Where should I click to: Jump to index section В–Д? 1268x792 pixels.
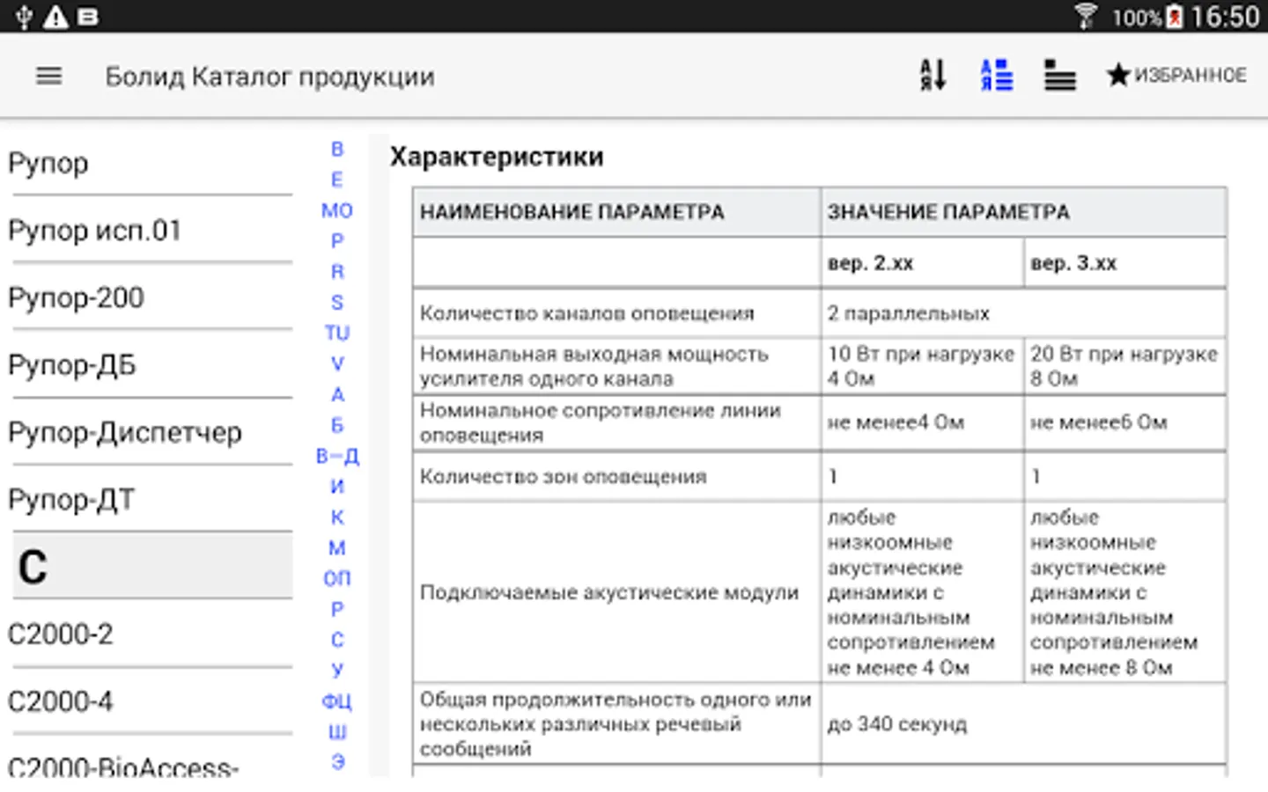click(337, 456)
